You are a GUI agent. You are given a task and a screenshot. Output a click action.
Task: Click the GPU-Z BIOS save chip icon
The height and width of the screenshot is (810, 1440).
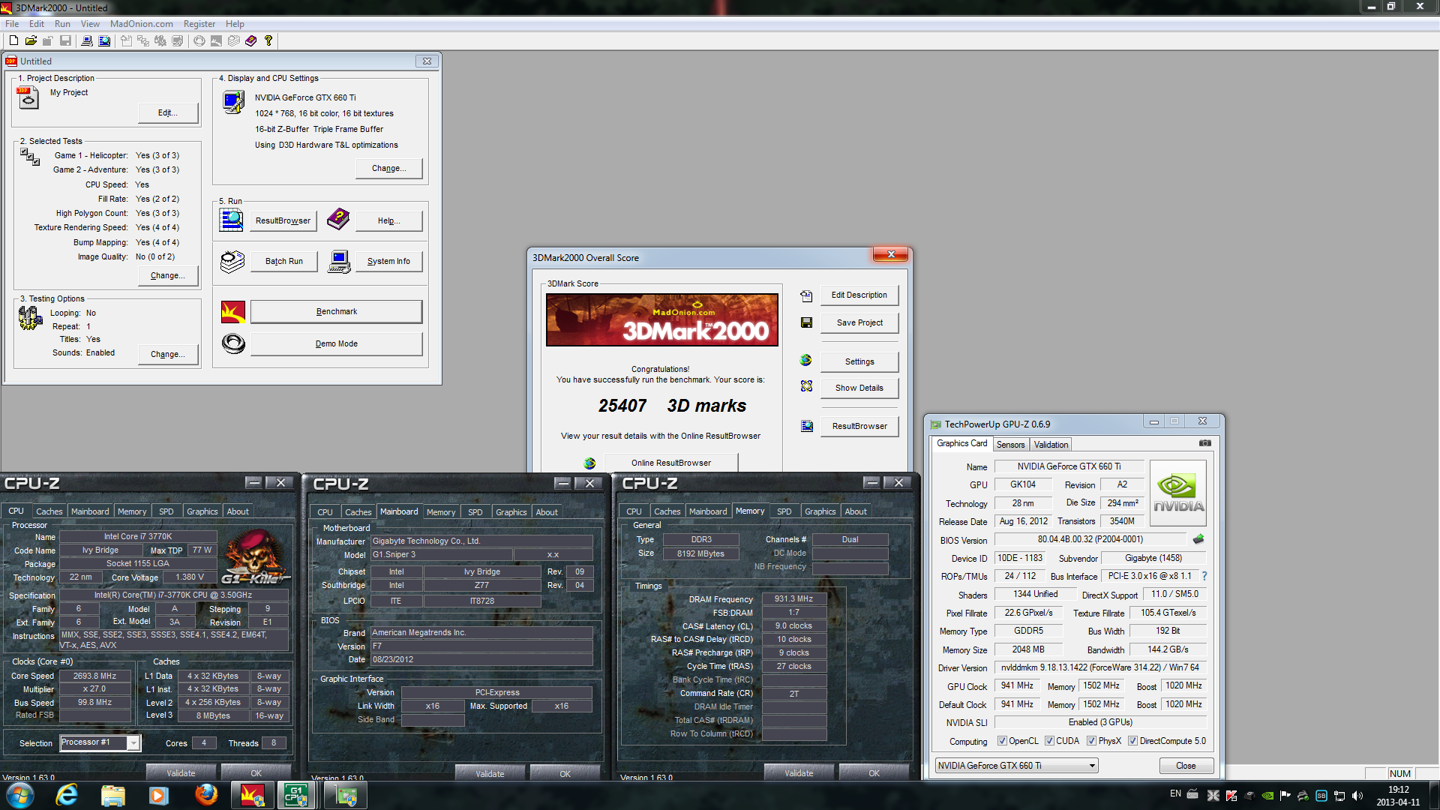(x=1198, y=539)
